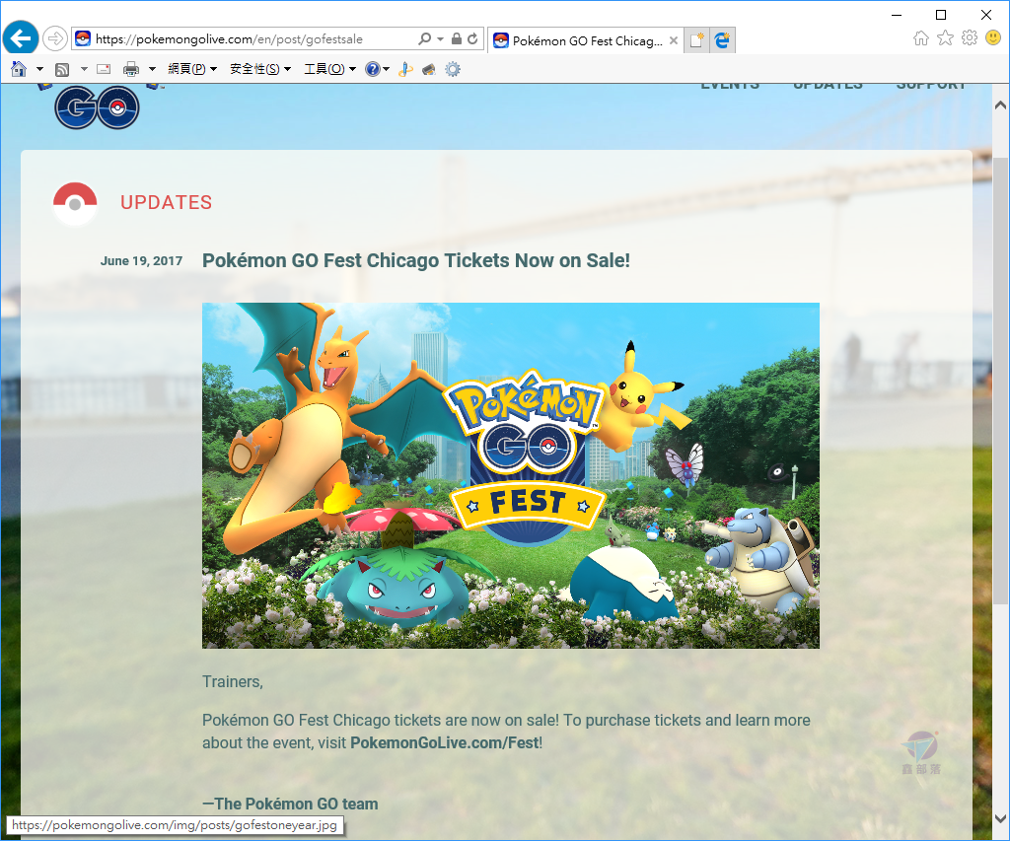Click the Home house icon at top right
This screenshot has width=1010, height=841.
(x=921, y=38)
